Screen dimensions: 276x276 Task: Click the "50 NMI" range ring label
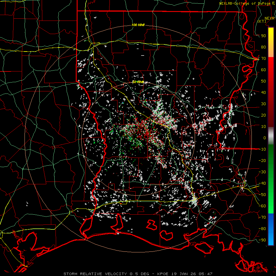138,82
